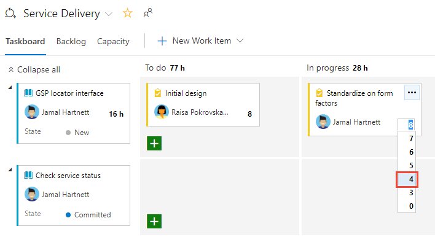Select 3 from remaining work list
Screen dimensions: 435x237
point(407,193)
